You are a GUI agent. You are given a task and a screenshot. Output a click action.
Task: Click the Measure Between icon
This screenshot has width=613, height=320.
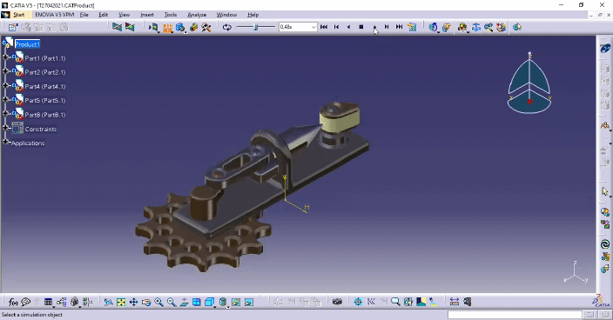tap(455, 302)
